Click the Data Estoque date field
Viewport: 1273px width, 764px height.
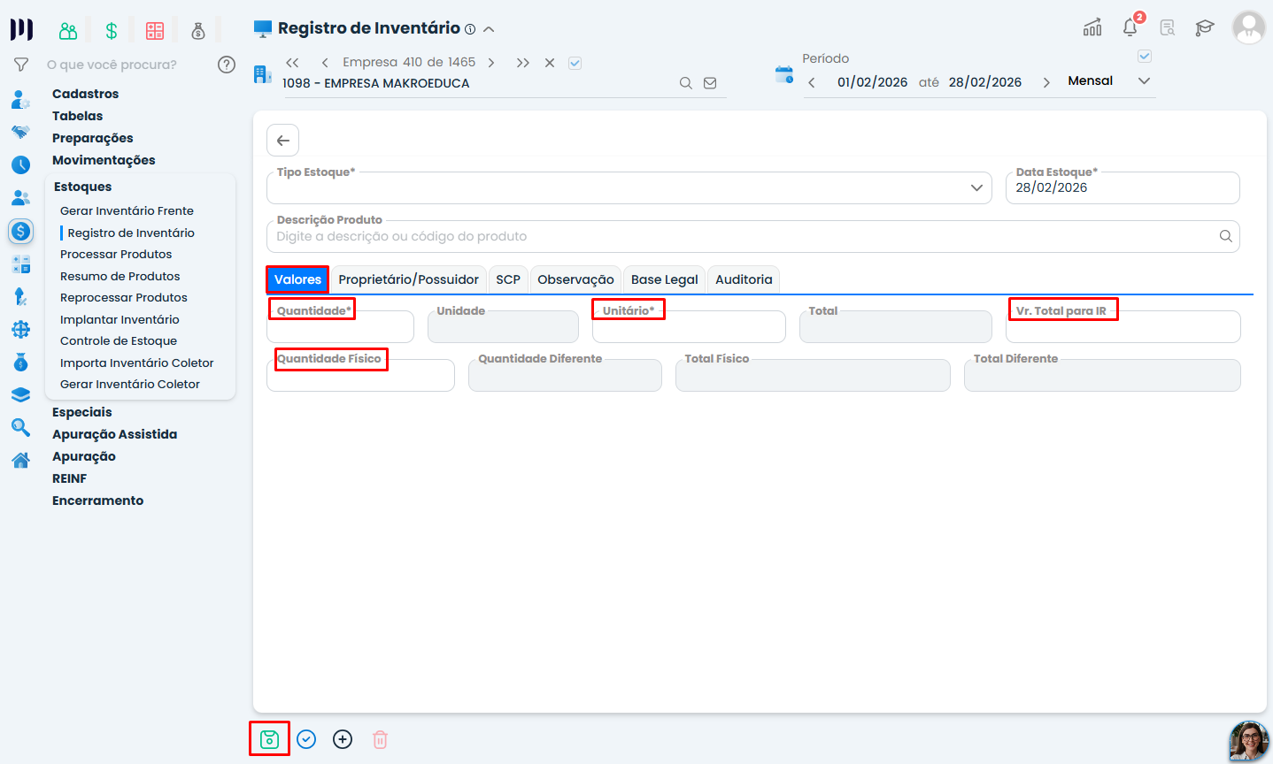point(1123,187)
